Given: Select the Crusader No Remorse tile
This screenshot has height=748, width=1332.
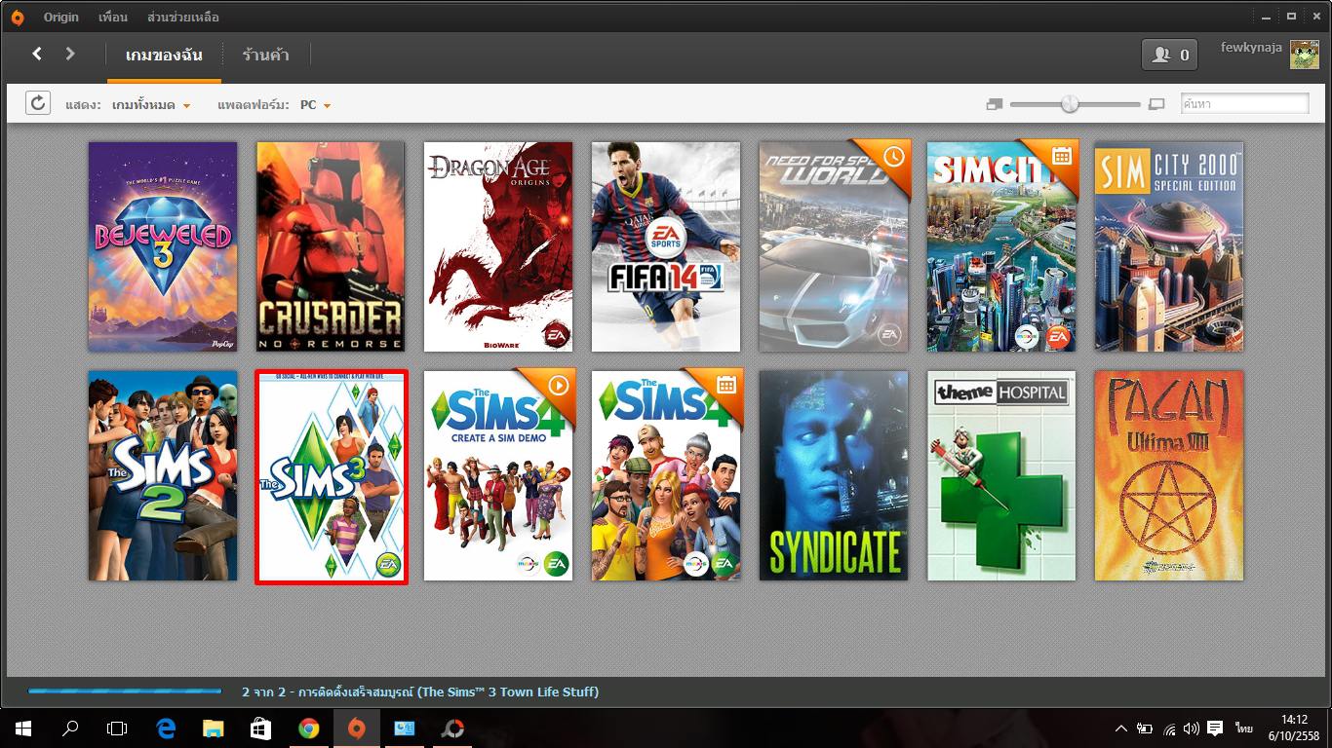Looking at the screenshot, I should point(331,246).
